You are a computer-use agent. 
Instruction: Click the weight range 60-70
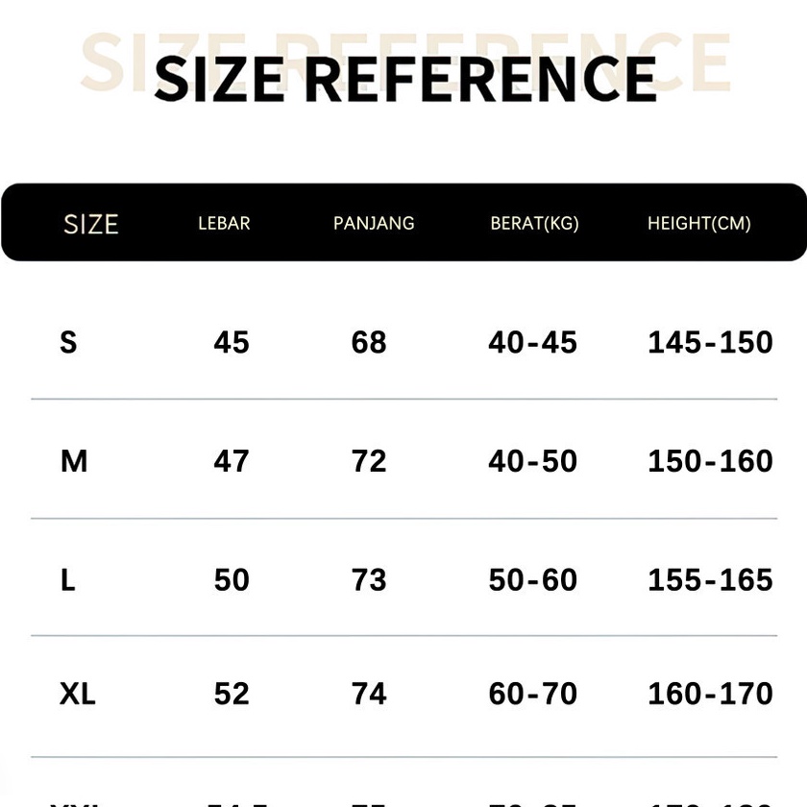(x=532, y=694)
